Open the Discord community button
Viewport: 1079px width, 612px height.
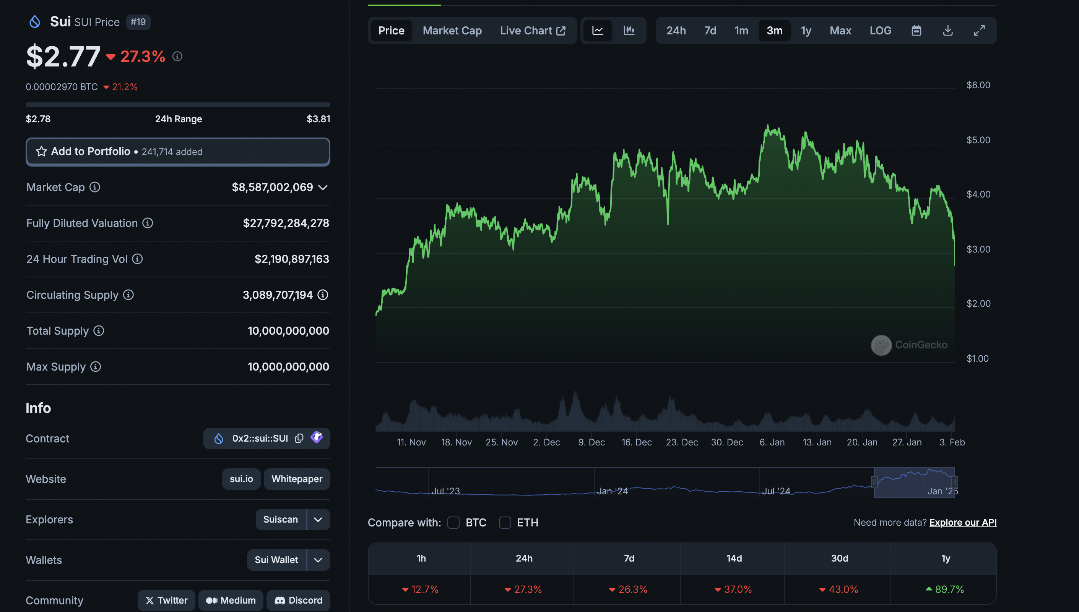tap(298, 600)
